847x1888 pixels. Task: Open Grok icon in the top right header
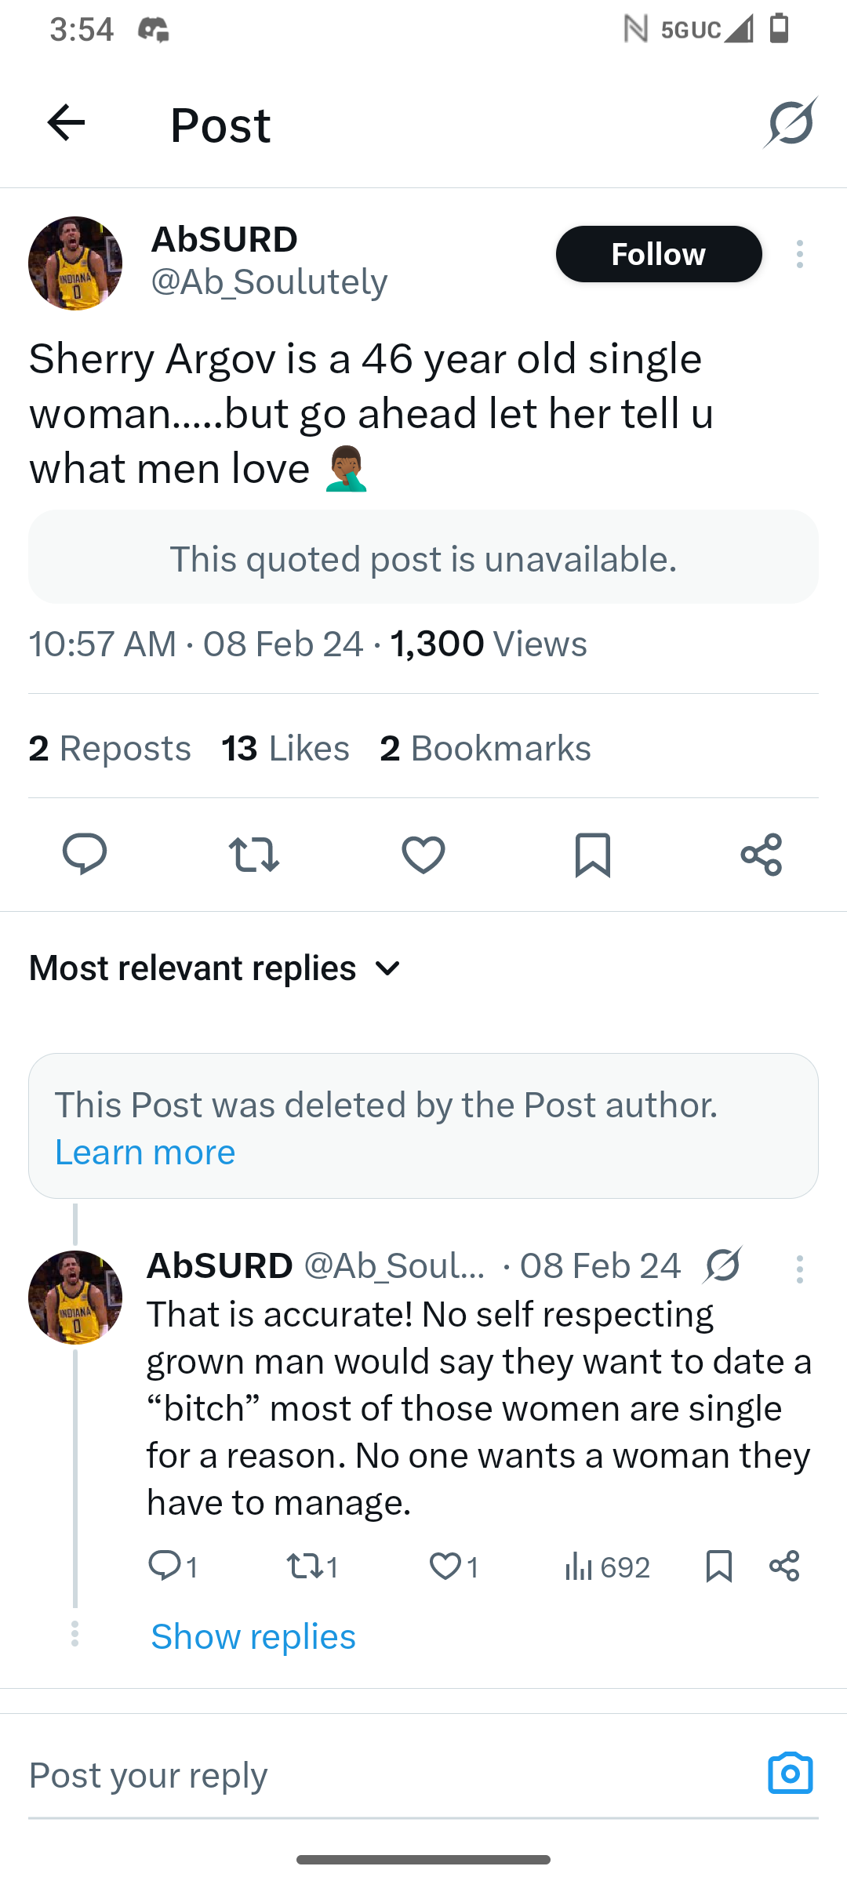coord(791,122)
